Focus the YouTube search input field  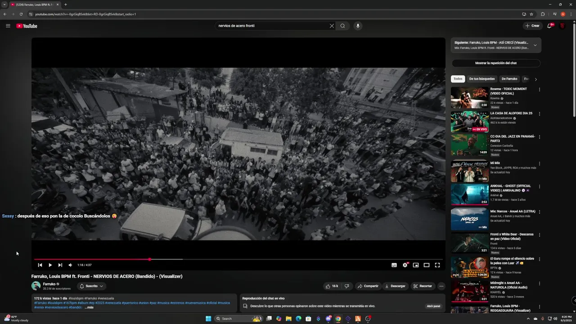point(272,26)
